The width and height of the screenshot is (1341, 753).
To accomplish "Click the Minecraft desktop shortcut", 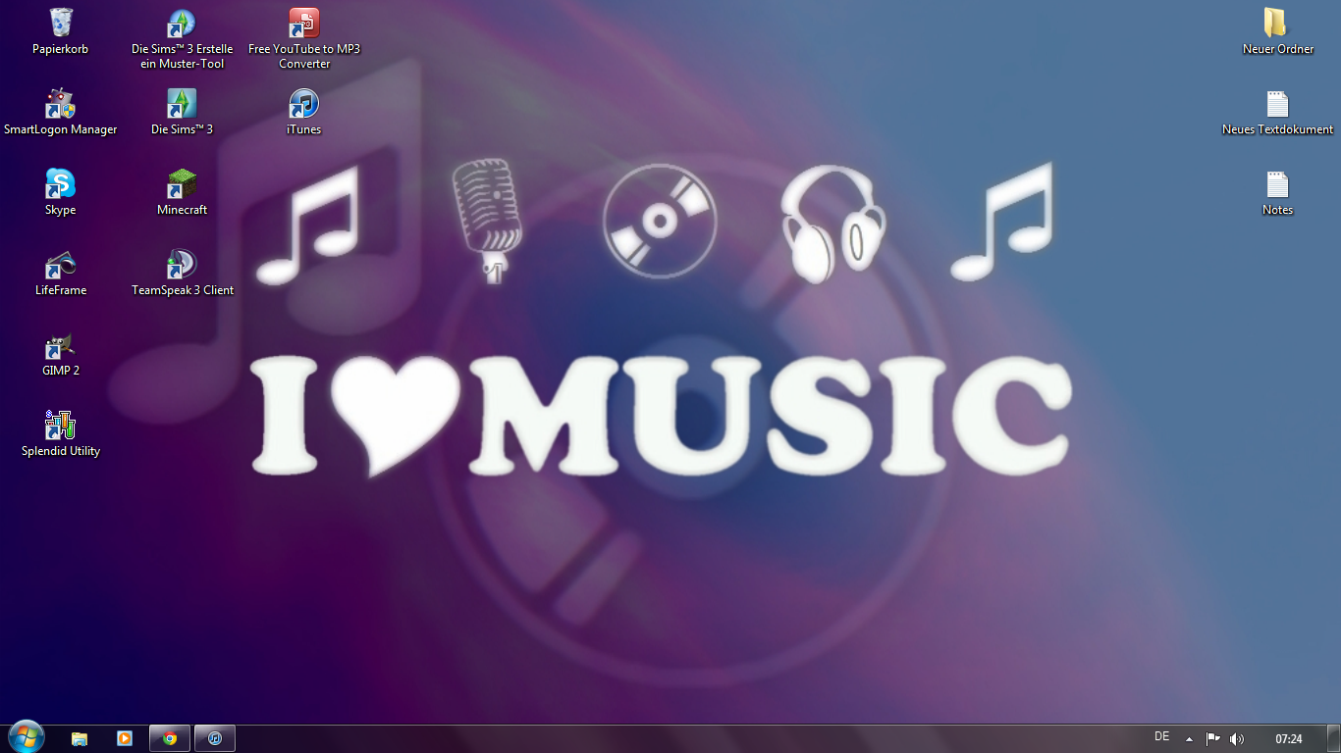I will tap(183, 184).
